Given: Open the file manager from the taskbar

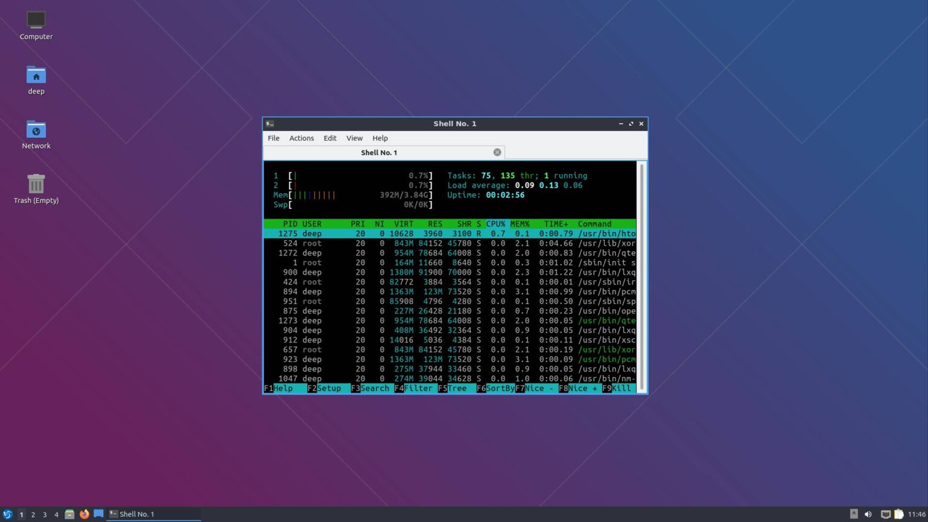Looking at the screenshot, I should coord(69,514).
